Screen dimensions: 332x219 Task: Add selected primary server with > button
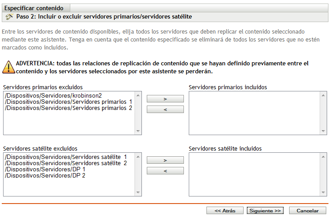click(165, 99)
